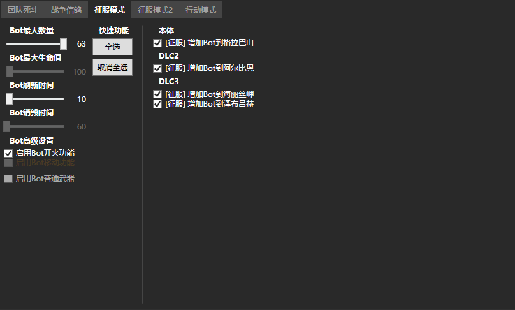Image resolution: width=515 pixels, height=310 pixels.
Task: Switch to the 团队死斗 tab
Action: tap(22, 10)
